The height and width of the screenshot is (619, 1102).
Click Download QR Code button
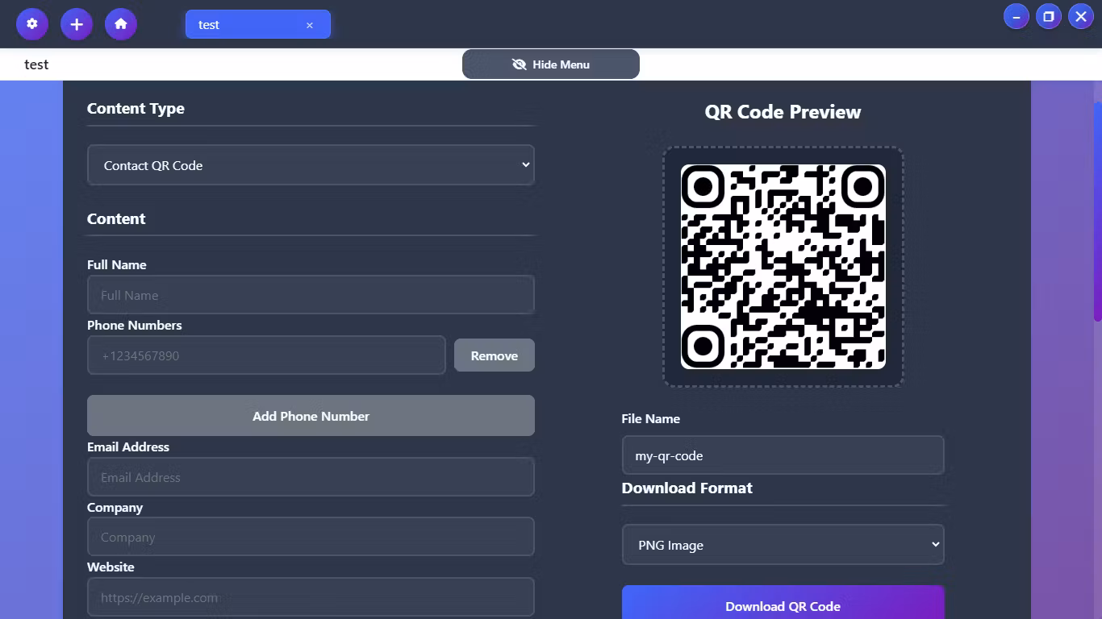tap(783, 604)
